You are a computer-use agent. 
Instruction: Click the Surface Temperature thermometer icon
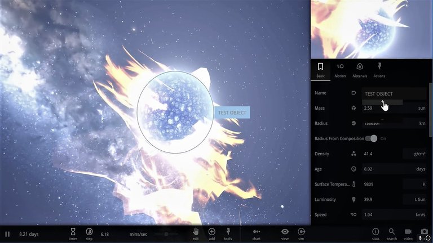[354, 184]
